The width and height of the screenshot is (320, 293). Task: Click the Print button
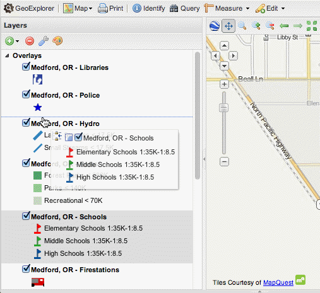pos(110,8)
